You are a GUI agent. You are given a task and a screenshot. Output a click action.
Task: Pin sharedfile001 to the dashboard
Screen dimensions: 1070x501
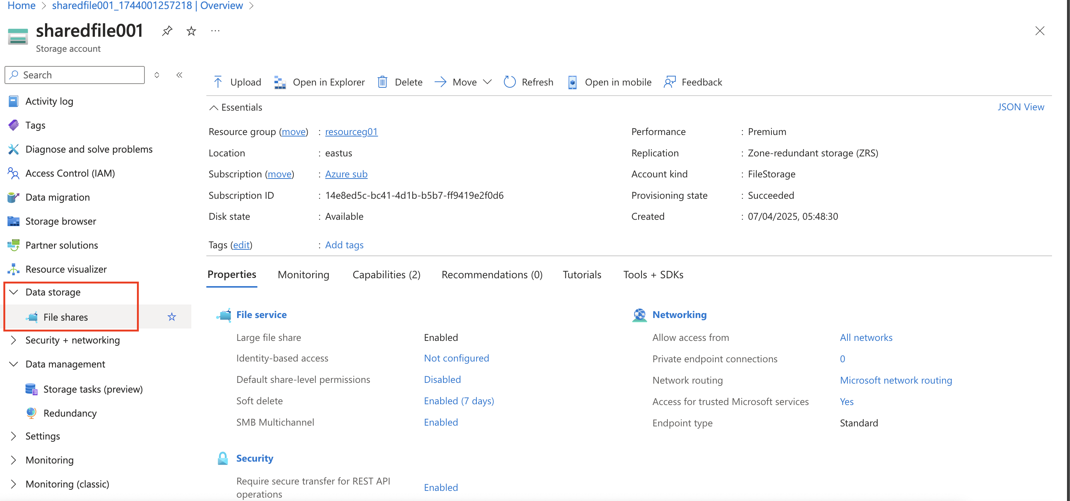(x=167, y=31)
